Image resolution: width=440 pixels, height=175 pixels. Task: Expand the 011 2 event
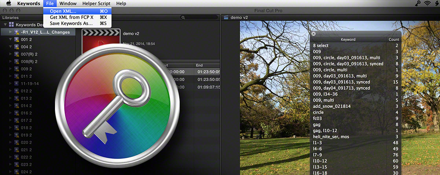tap(10, 76)
